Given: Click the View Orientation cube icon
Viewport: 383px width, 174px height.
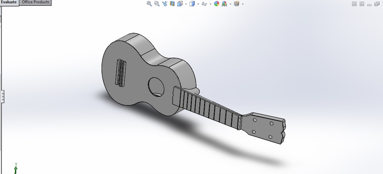Looking at the screenshot, I should tap(180, 4).
